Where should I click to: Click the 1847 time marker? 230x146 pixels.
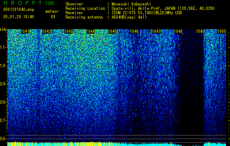157,31
